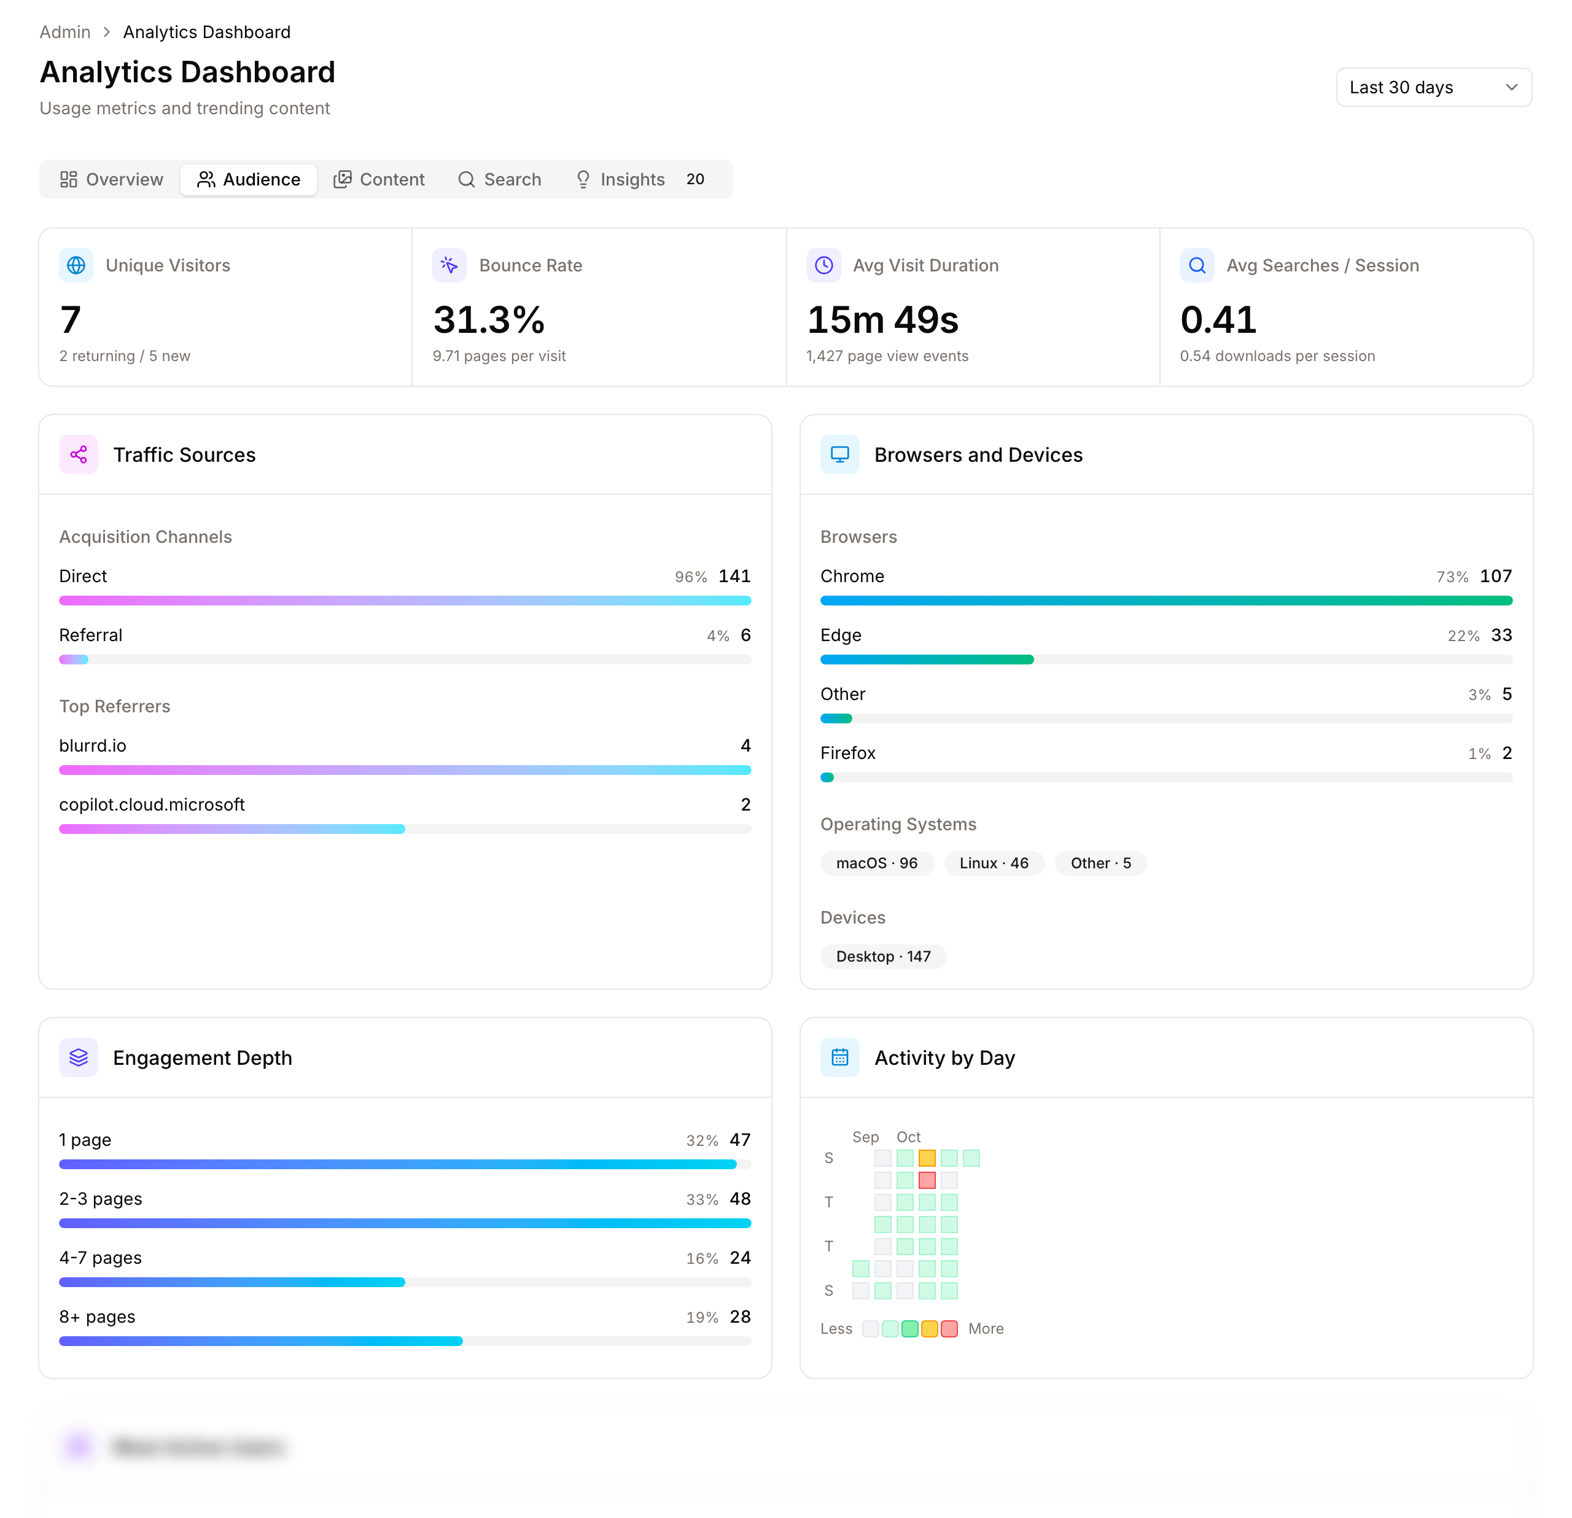Click the Firefox browser row label
The width and height of the screenshot is (1572, 1518).
coord(848,753)
